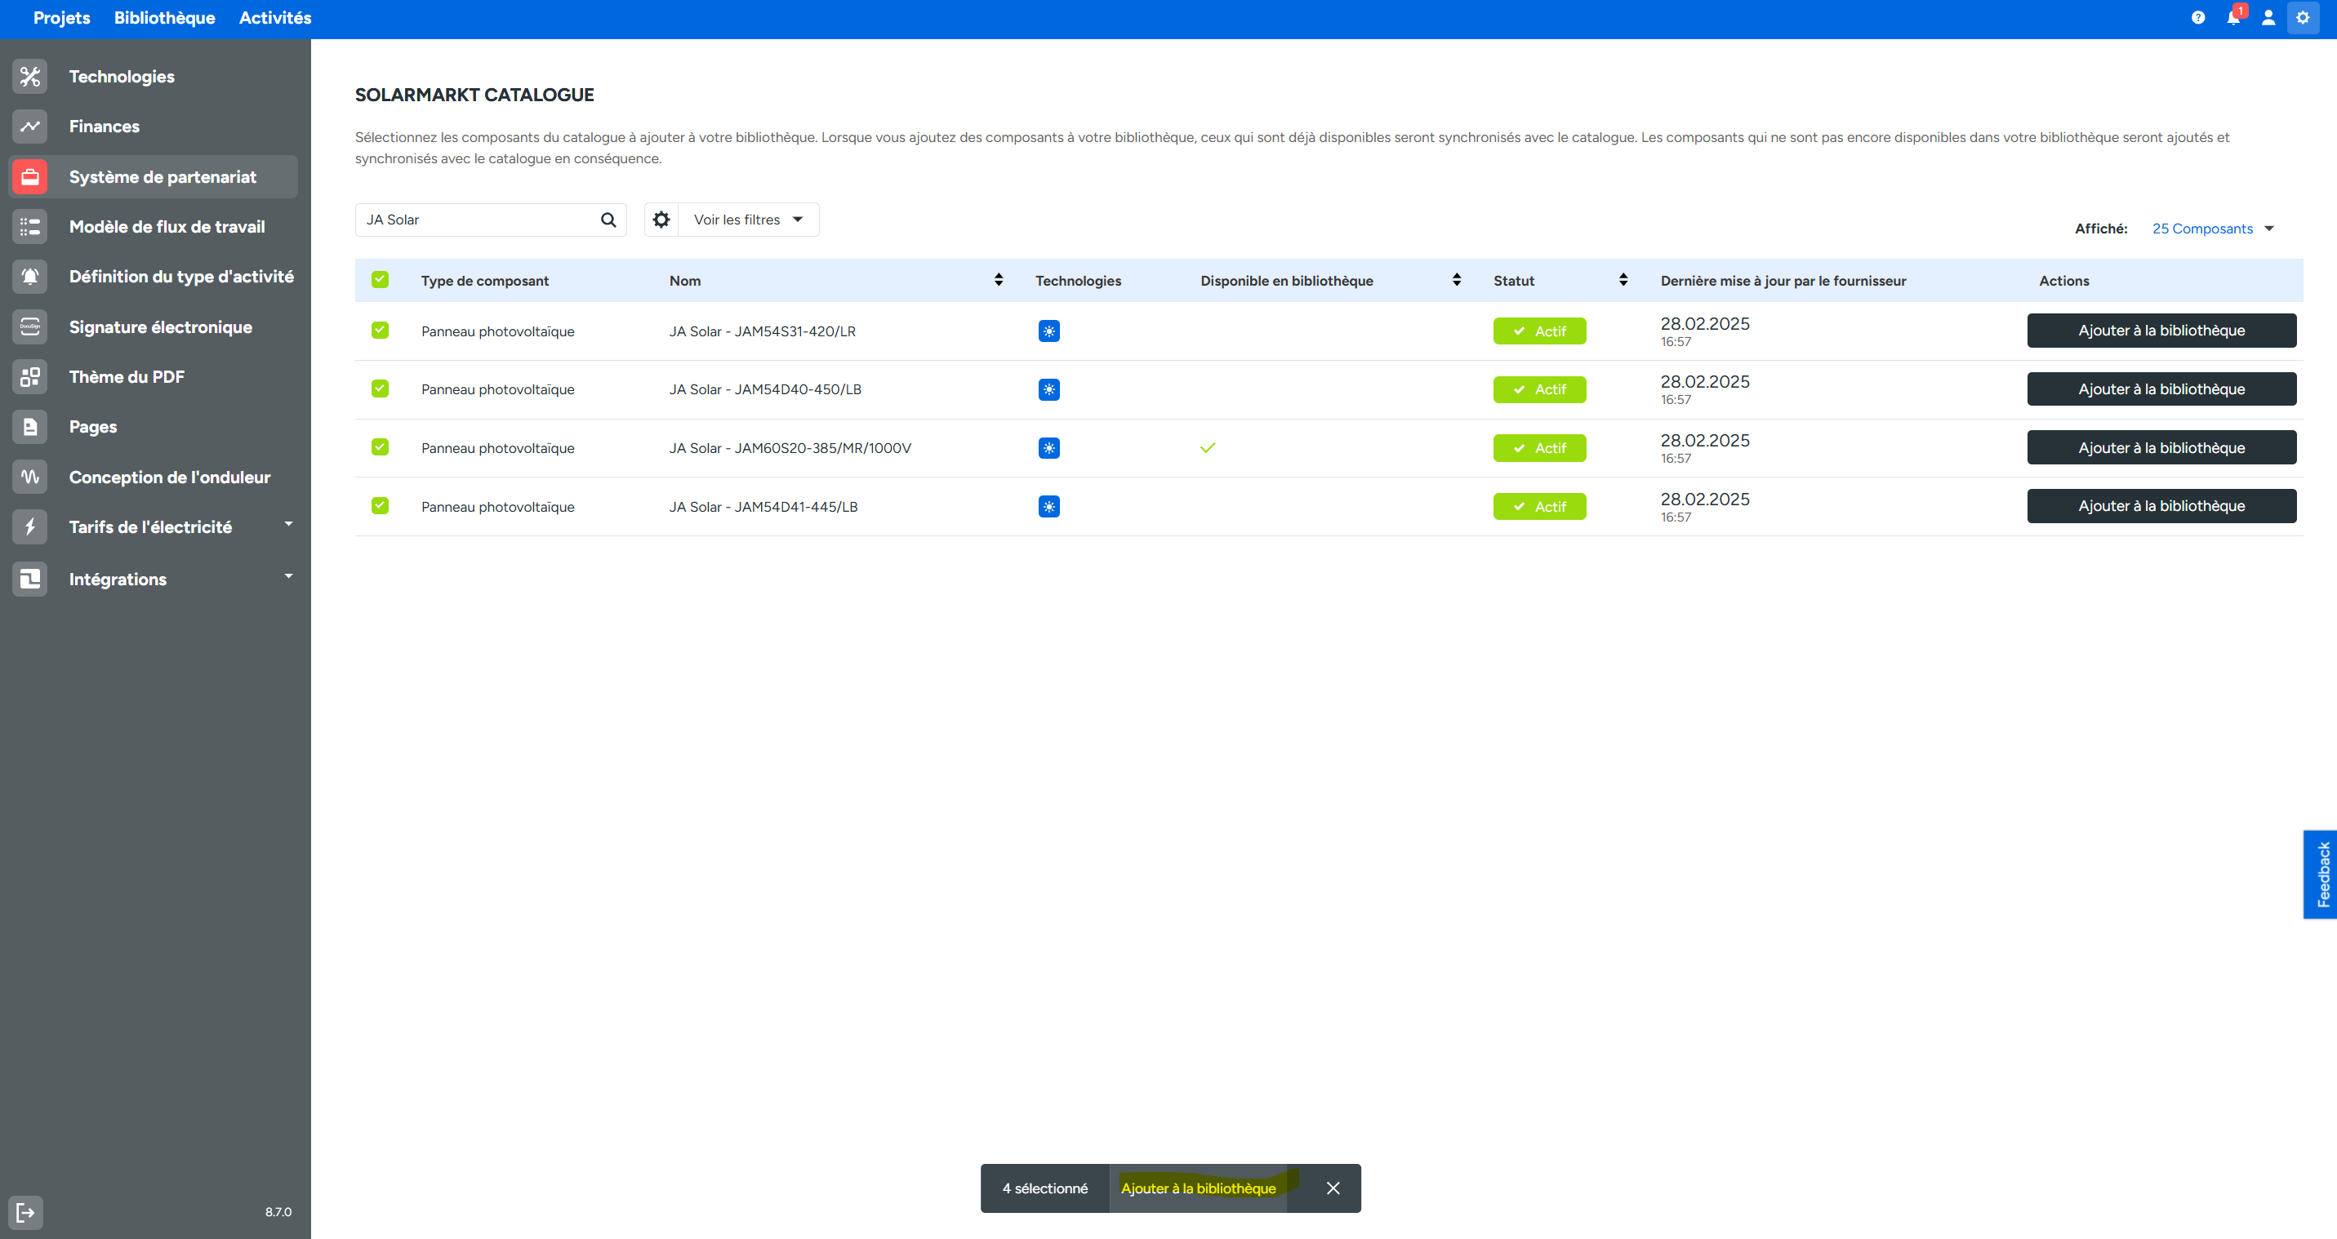Open the notifications bell icon
The image size is (2337, 1239).
pos(2232,17)
